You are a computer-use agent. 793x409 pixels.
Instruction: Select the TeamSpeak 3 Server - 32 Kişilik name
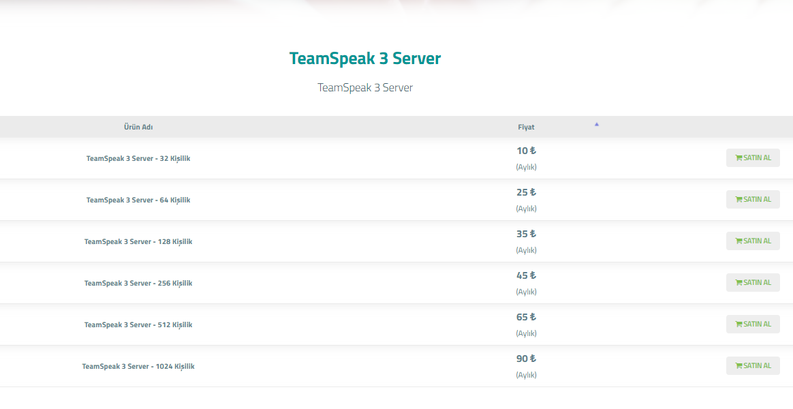tap(138, 158)
